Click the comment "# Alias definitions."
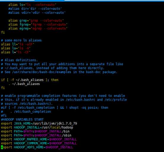The height and width of the screenshot is (152, 164). point(19,60)
